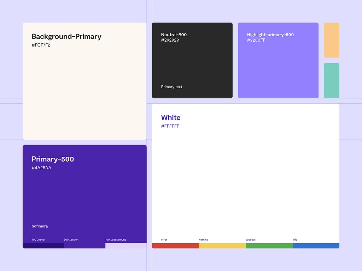Select the White heading text
362x271 pixels.
pyautogui.click(x=171, y=118)
